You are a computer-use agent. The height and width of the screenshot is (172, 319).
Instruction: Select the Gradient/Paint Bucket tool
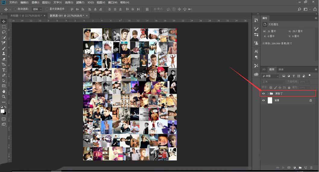pos(4,64)
